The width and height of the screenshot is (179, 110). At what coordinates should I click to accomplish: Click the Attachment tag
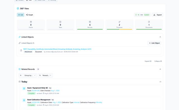pyautogui.click(x=28, y=52)
